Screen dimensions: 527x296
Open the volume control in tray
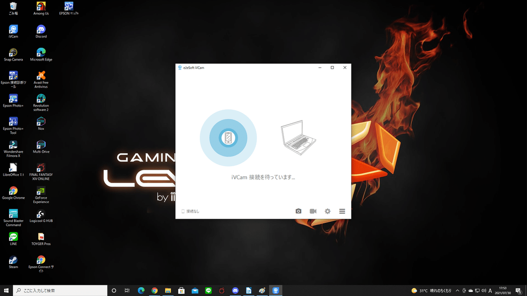pyautogui.click(x=483, y=290)
